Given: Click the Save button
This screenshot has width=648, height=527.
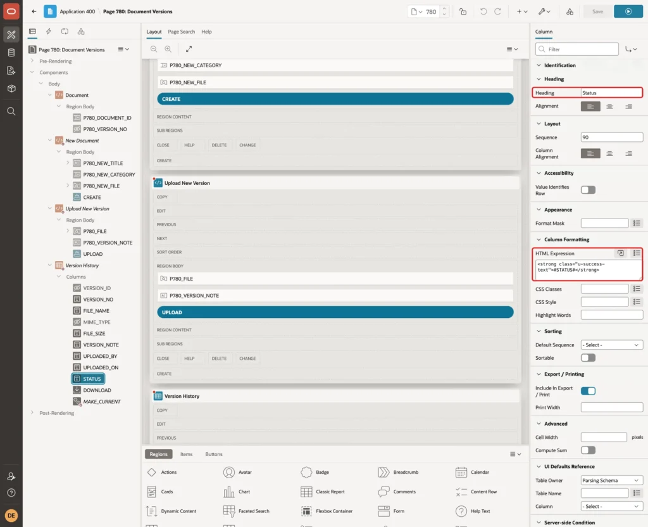Looking at the screenshot, I should point(597,11).
